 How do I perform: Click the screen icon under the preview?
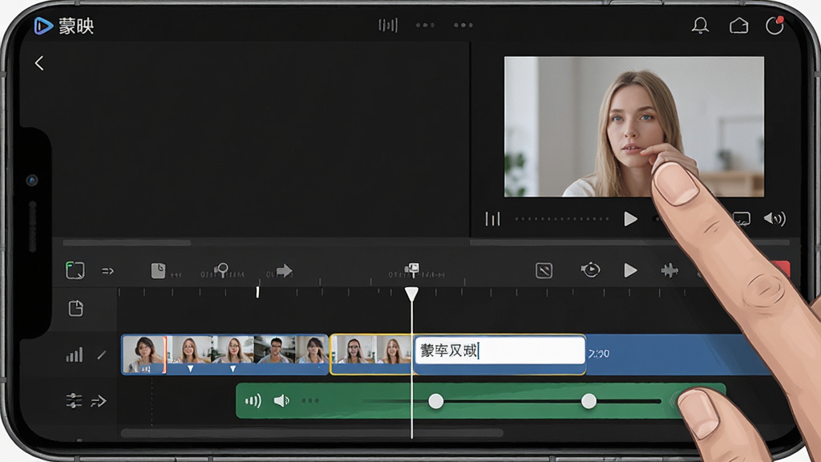point(742,218)
